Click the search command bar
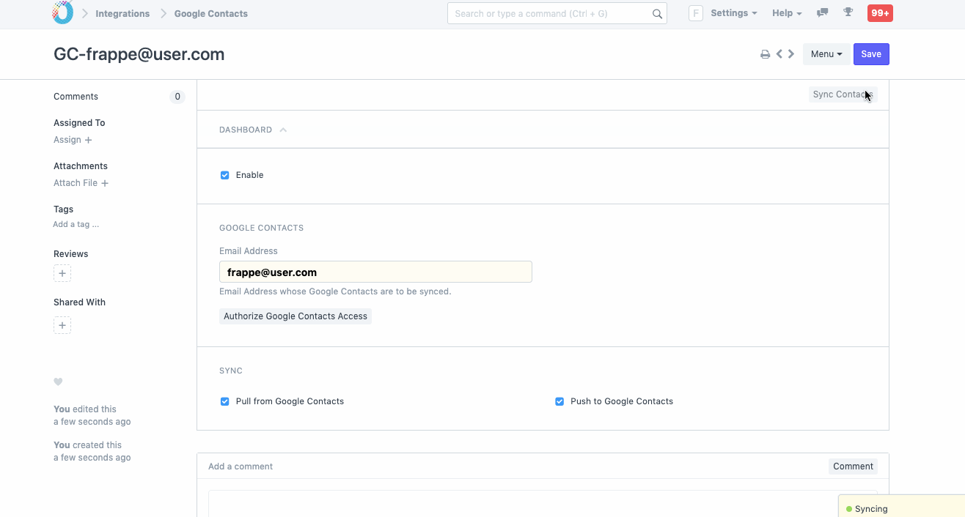The width and height of the screenshot is (965, 517). point(557,13)
